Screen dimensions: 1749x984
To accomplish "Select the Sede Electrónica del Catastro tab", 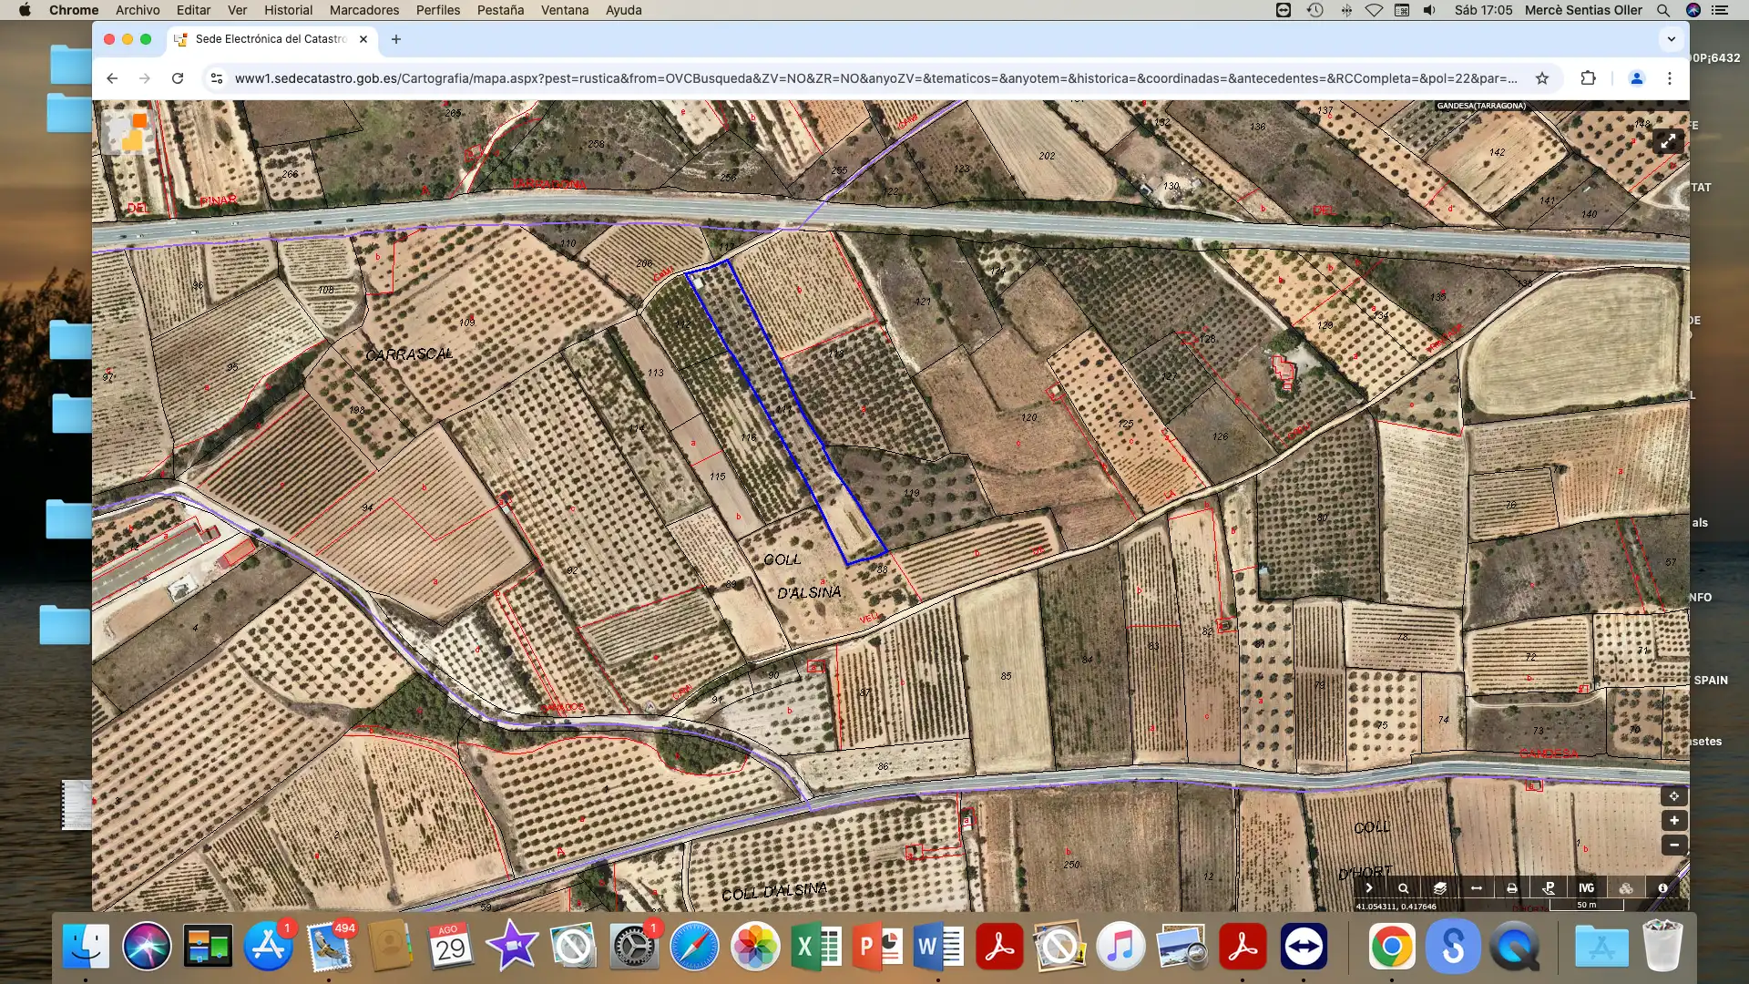I will (271, 39).
